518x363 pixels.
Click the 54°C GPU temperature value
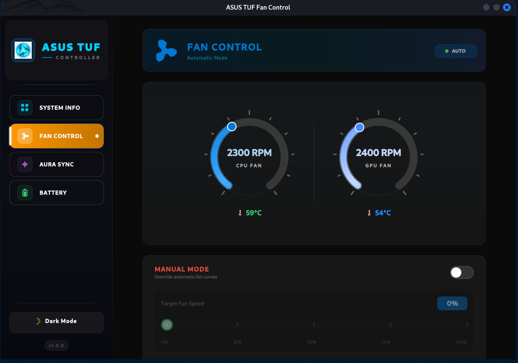(x=383, y=213)
